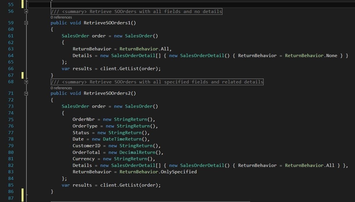Click the OrderType property on line 76
The width and height of the screenshot is (355, 202).
point(85,126)
